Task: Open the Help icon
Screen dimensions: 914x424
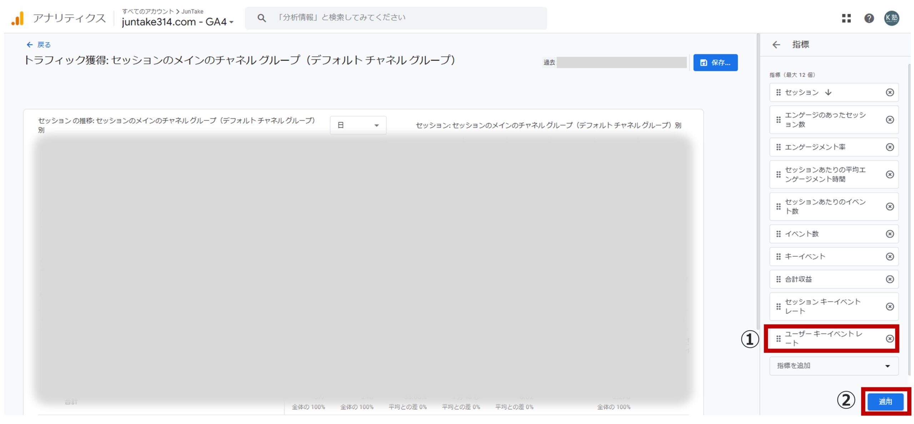Action: (x=869, y=18)
